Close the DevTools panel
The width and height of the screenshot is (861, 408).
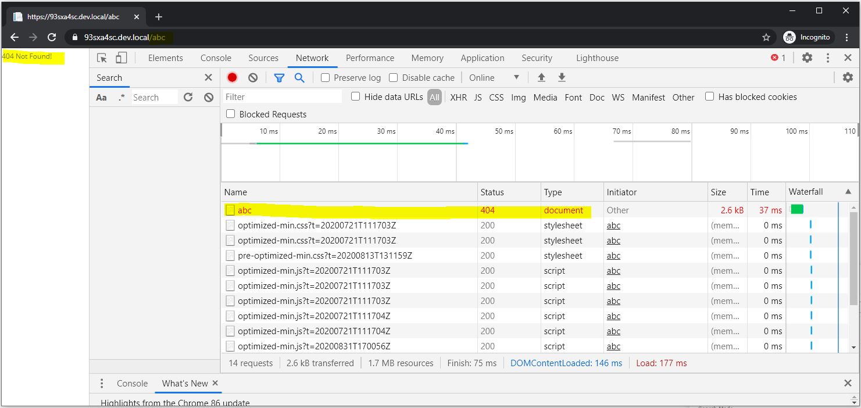click(848, 58)
